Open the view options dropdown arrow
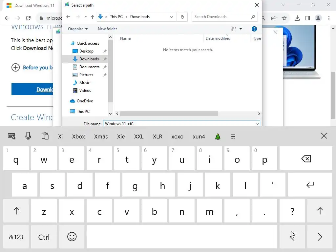The image size is (336, 252). (241, 29)
